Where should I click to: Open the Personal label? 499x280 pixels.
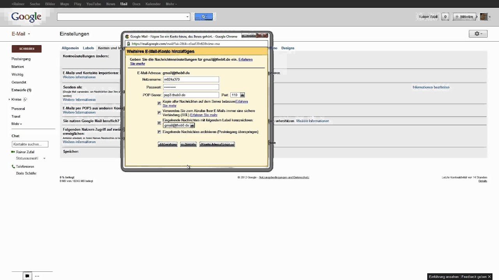(18, 109)
